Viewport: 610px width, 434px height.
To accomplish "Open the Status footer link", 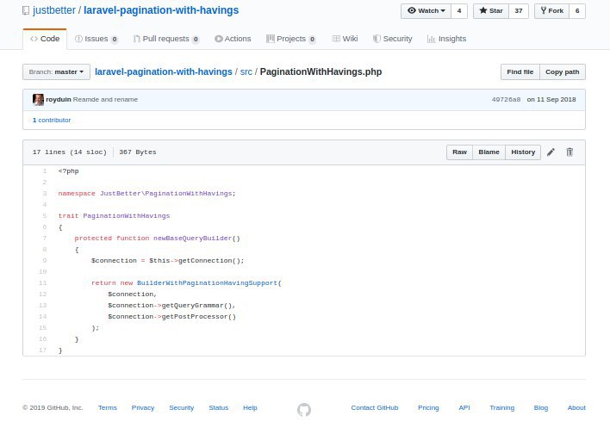I will pos(219,407).
